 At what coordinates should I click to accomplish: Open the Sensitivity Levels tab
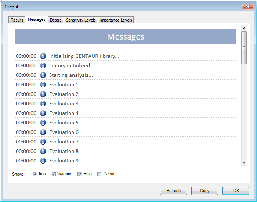[81, 20]
